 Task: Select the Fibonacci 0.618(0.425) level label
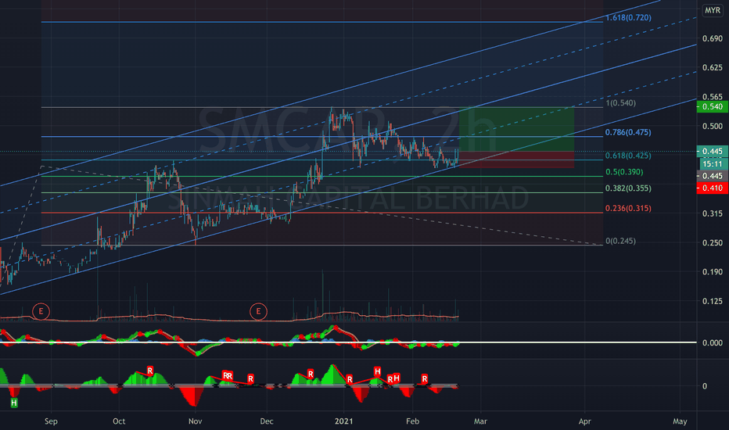[x=628, y=156]
